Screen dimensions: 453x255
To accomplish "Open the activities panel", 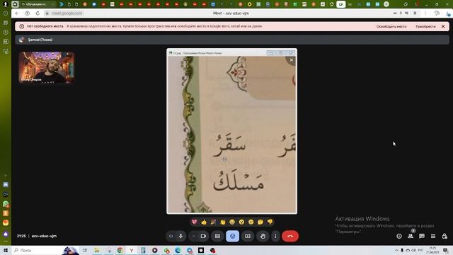I will pos(433,236).
